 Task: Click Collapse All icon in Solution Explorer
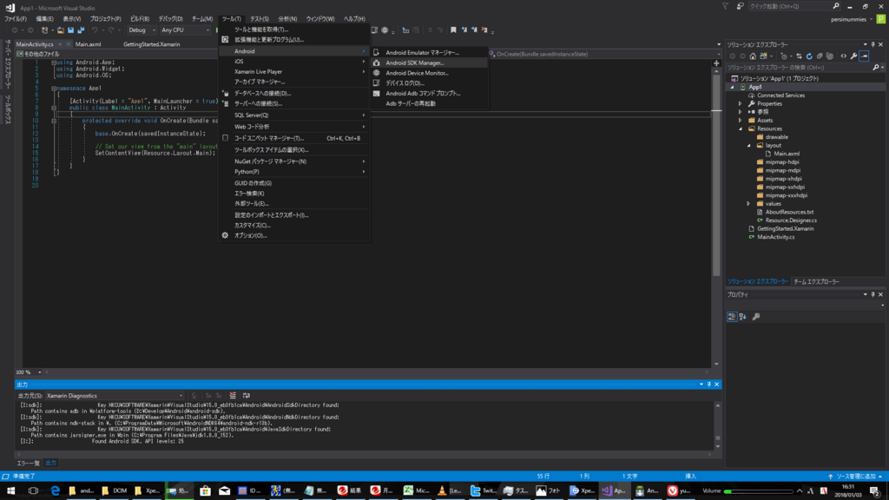[x=820, y=56]
